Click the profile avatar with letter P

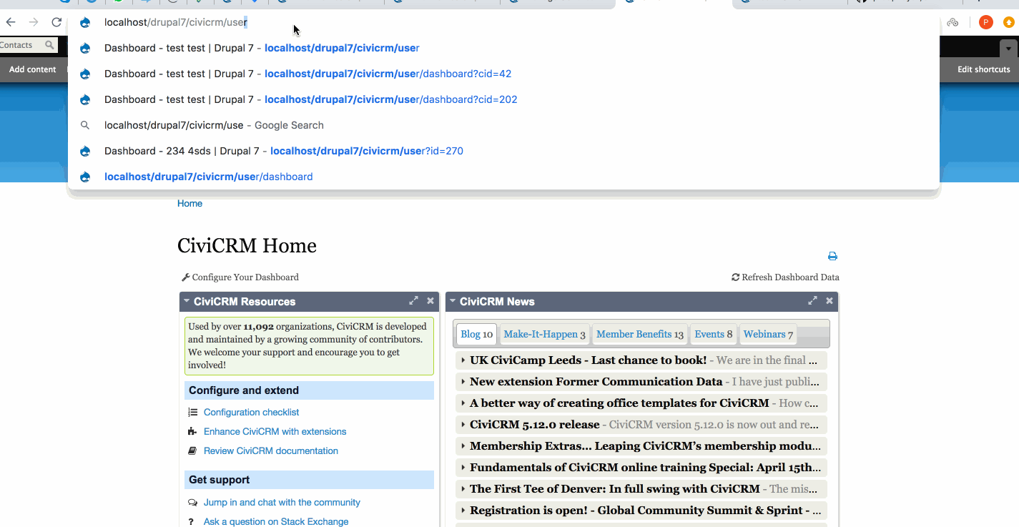click(x=986, y=23)
